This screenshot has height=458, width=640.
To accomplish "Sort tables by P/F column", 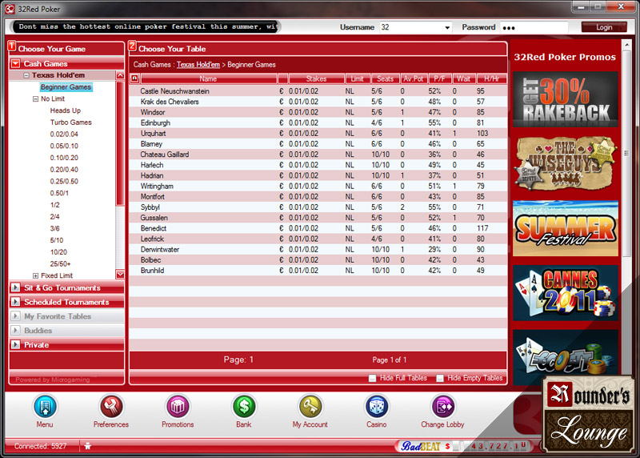I will tap(439, 78).
